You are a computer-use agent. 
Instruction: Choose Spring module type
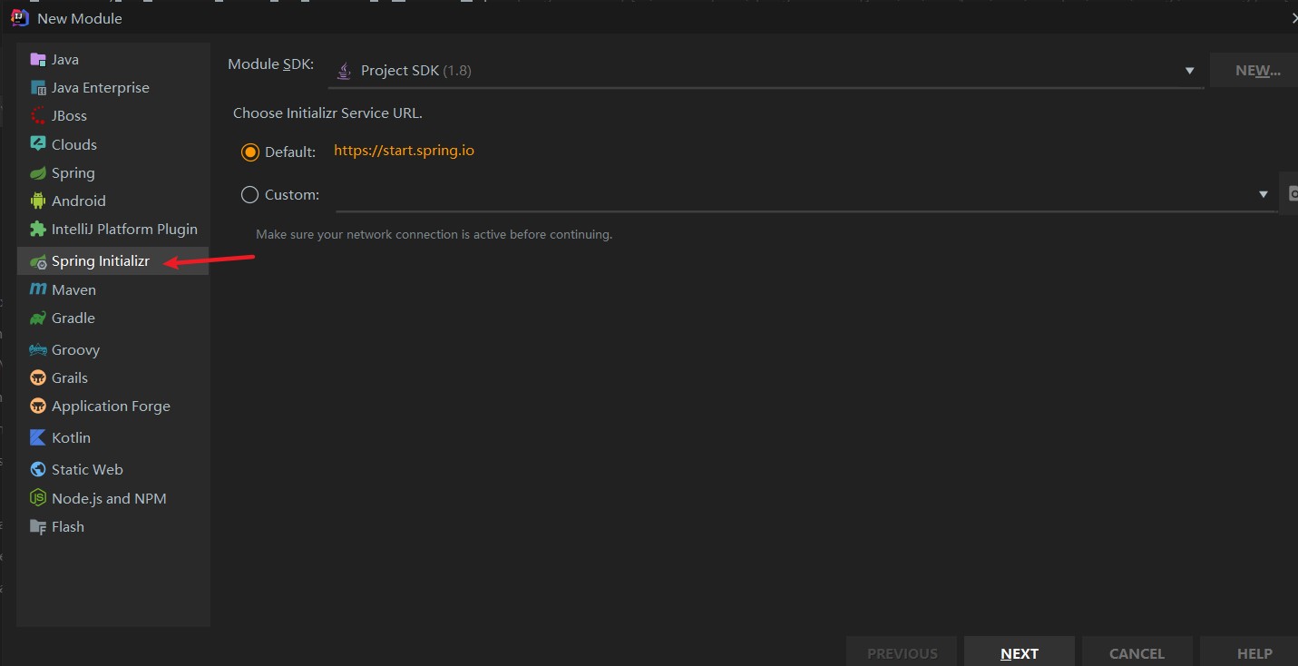[112, 172]
